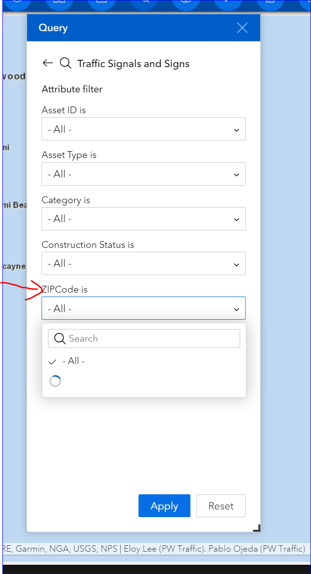Focus the Search field in ZIPCode list
This screenshot has width=311, height=574.
click(x=151, y=339)
